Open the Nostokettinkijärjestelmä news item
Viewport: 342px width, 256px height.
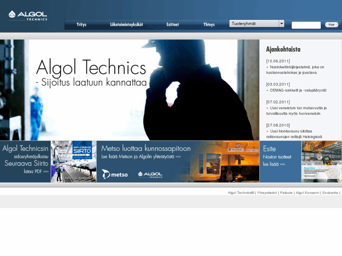tap(295, 70)
